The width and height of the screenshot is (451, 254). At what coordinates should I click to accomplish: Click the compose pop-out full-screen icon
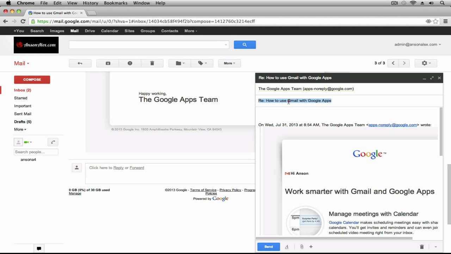[x=432, y=78]
